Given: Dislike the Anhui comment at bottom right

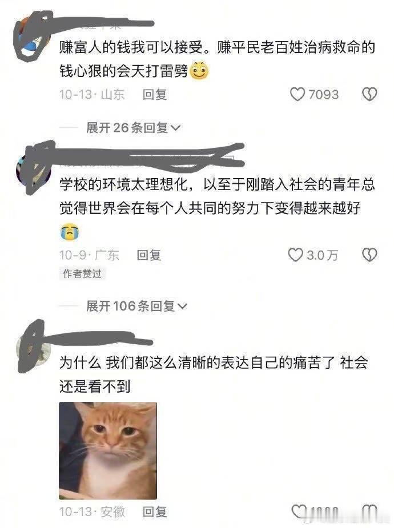Looking at the screenshot, I should [369, 512].
